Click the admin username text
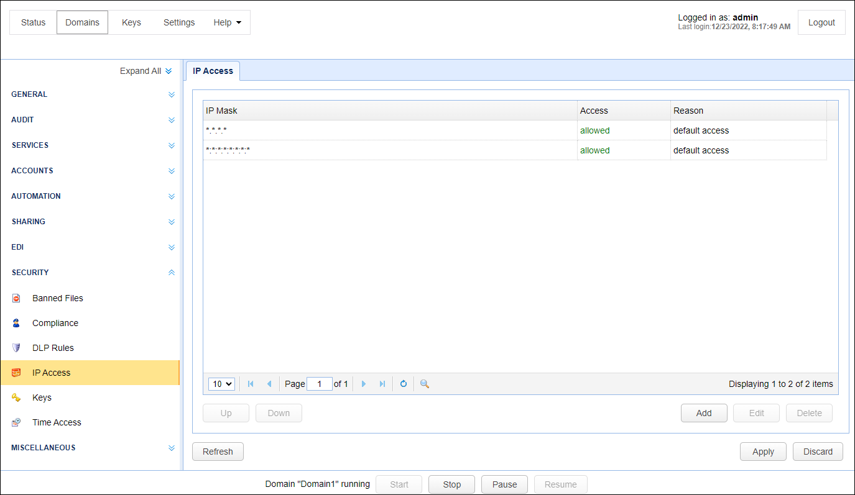 745,17
